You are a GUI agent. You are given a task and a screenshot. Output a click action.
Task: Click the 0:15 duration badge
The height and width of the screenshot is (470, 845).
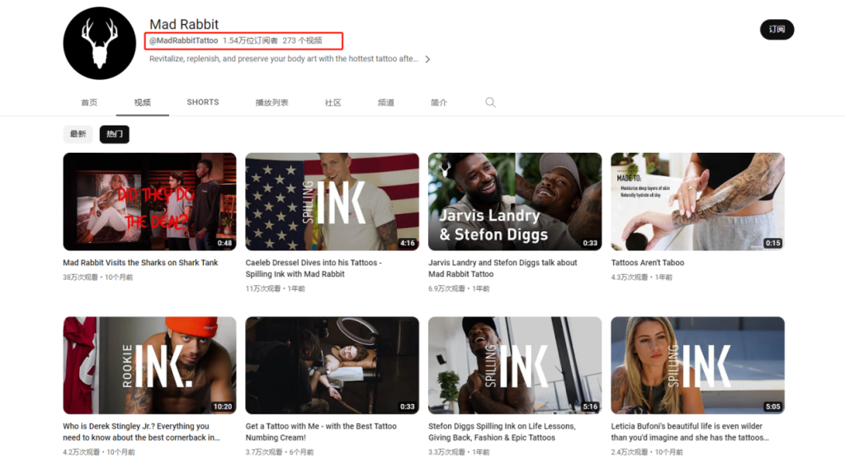772,243
